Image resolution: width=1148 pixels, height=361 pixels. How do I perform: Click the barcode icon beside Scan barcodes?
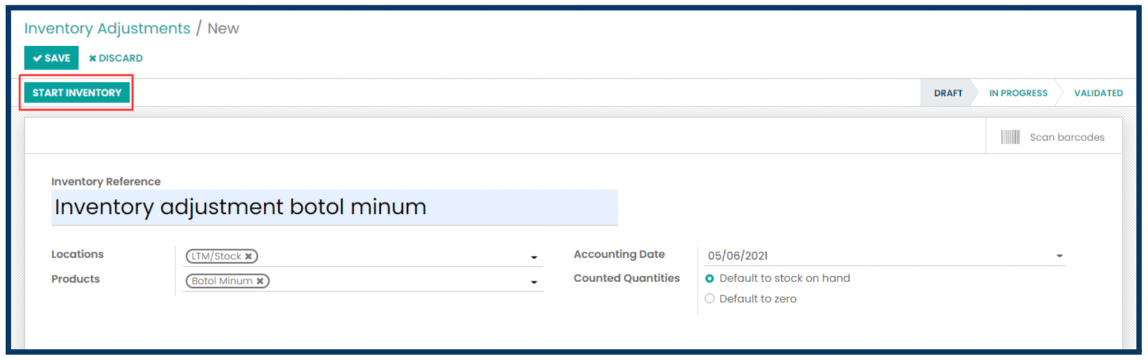click(1010, 137)
